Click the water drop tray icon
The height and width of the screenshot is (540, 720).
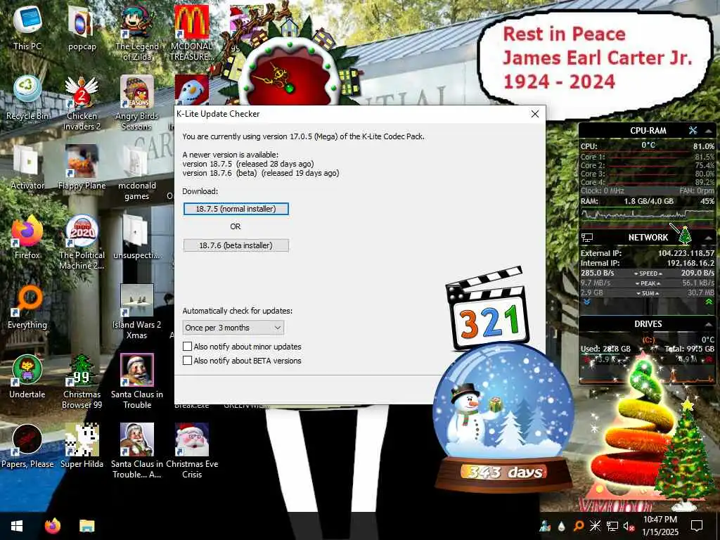click(x=562, y=526)
